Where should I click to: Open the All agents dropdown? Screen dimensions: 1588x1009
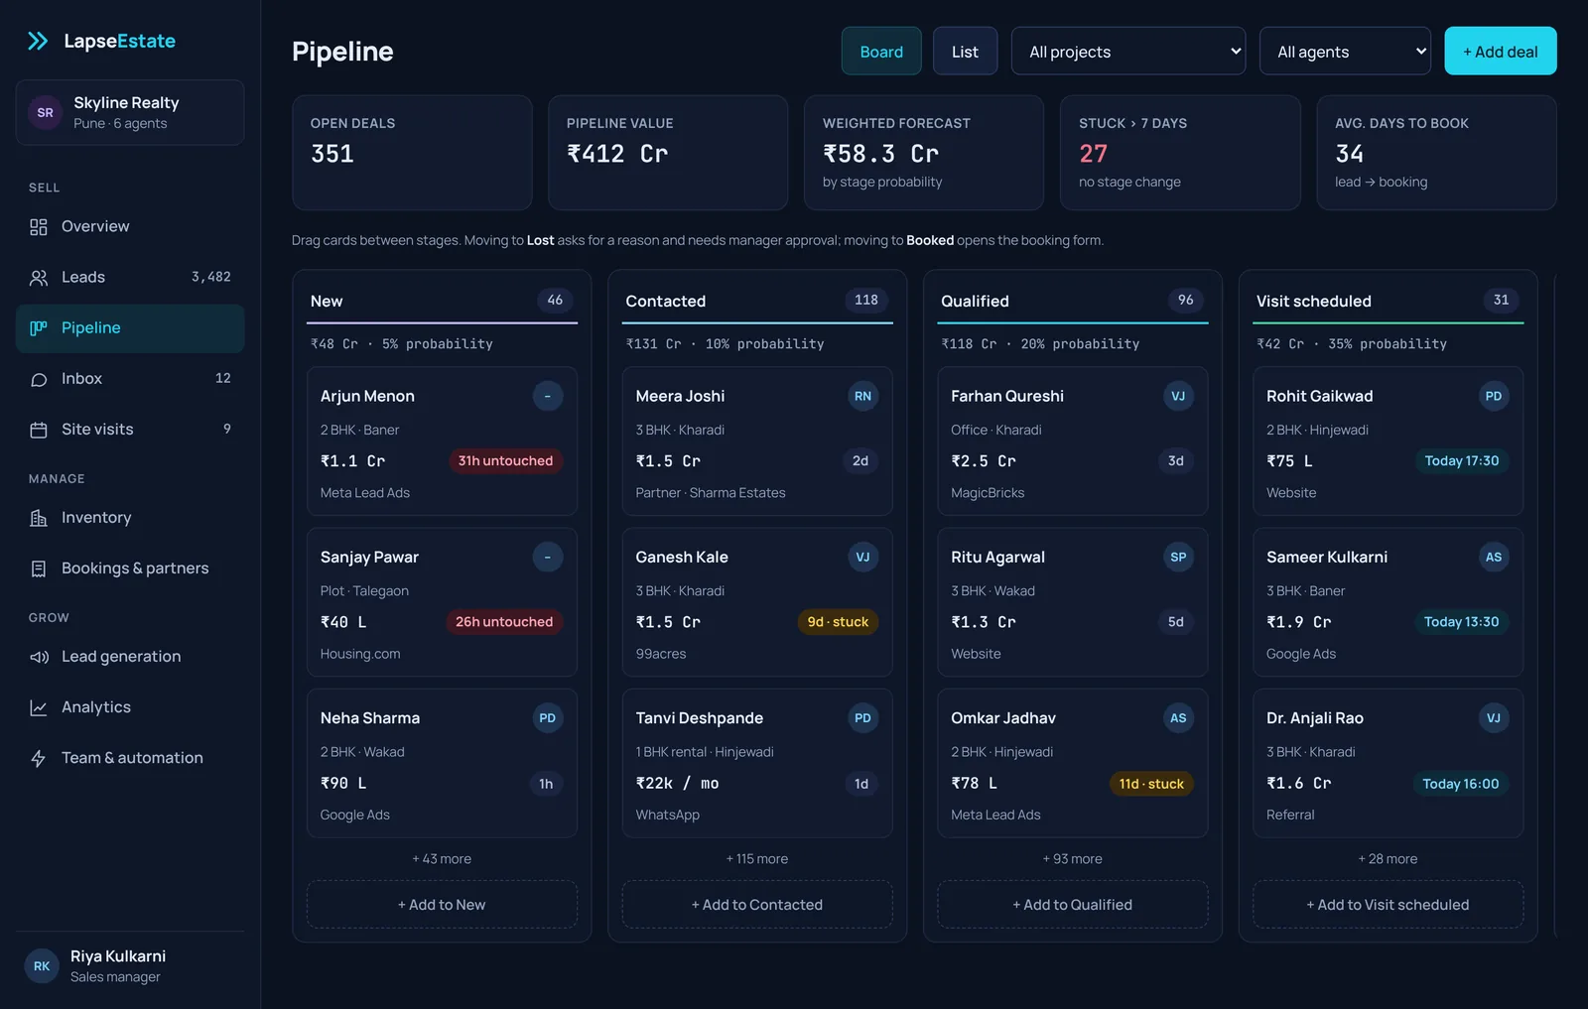[1345, 52]
